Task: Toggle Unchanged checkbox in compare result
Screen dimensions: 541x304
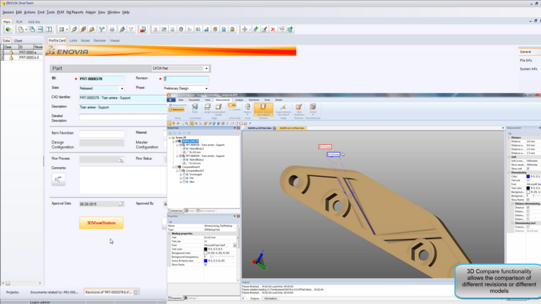Action: pos(184,174)
